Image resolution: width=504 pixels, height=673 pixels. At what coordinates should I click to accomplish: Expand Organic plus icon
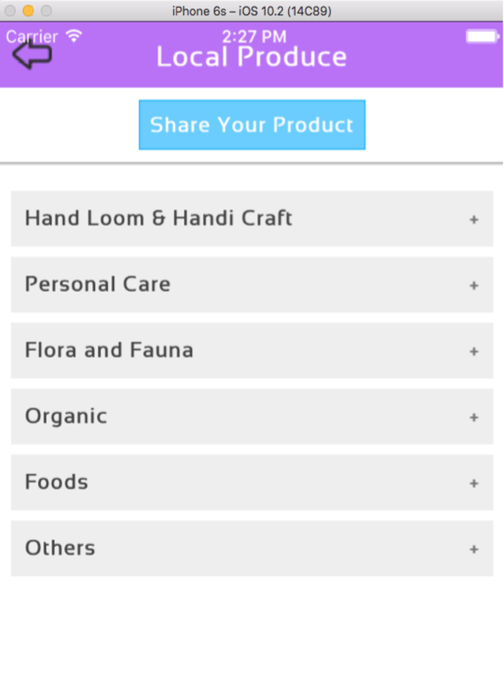(474, 417)
